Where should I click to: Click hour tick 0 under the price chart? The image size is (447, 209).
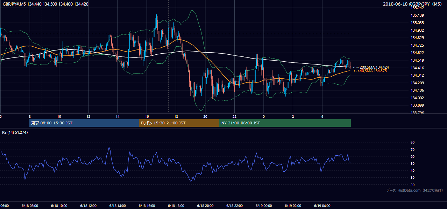pos(264,116)
